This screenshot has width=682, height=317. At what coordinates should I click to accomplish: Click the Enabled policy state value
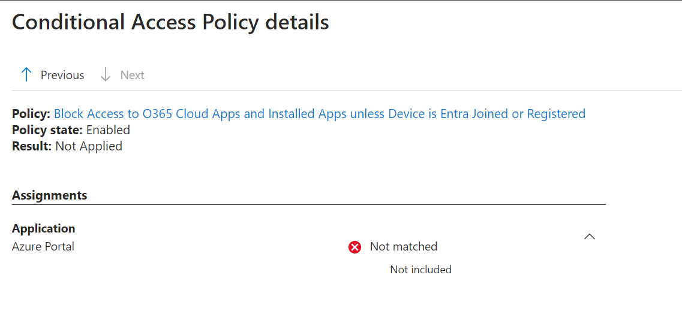click(x=108, y=130)
